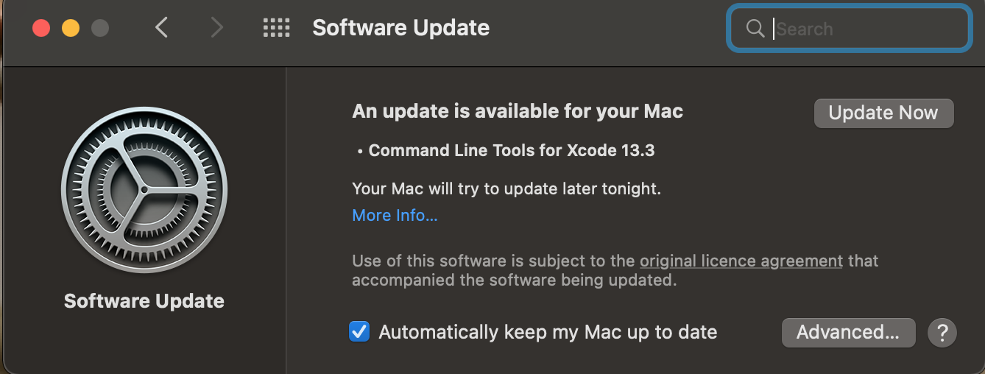Click the 'An update is available' heading
This screenshot has width=985, height=374.
(518, 111)
